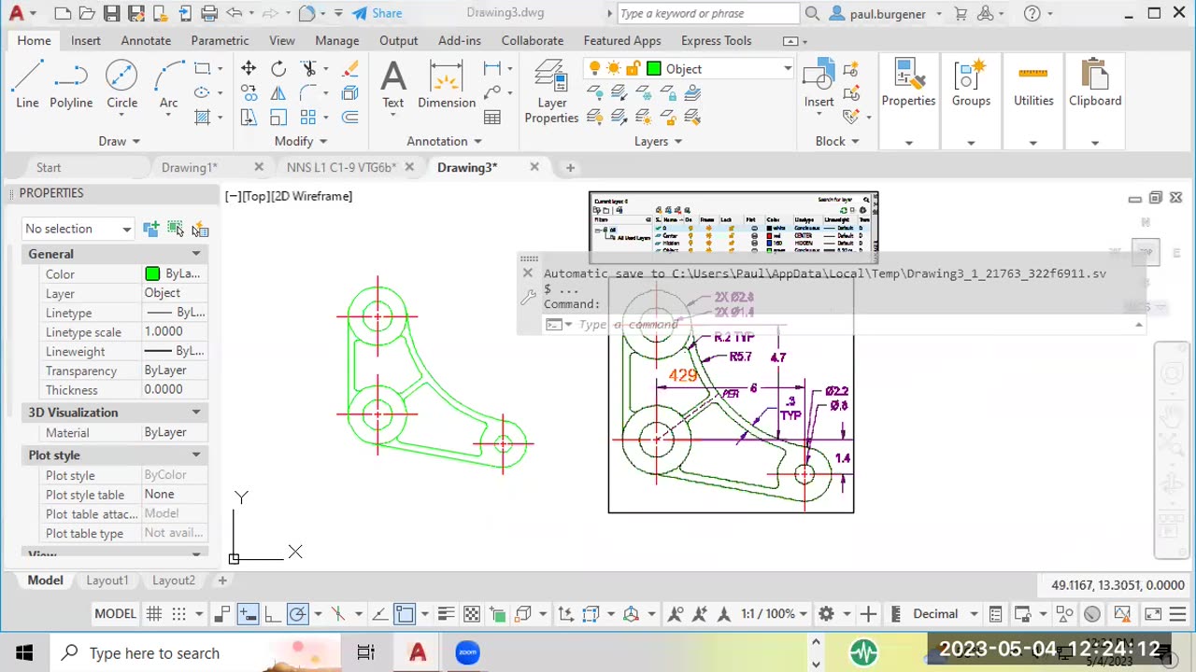
Task: Select the Offset tool
Action: point(350,117)
